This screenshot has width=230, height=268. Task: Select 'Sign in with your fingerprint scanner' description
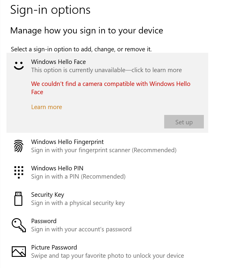coord(104,150)
